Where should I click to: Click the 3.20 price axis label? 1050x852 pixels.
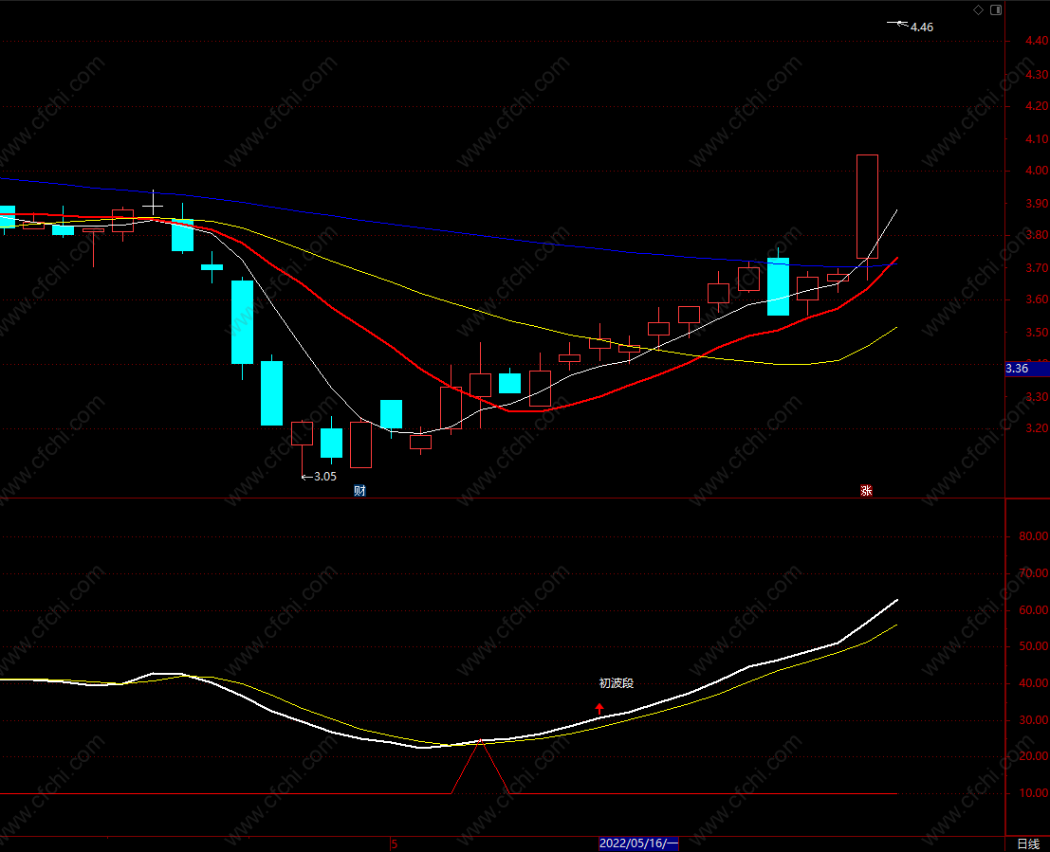click(x=1037, y=428)
